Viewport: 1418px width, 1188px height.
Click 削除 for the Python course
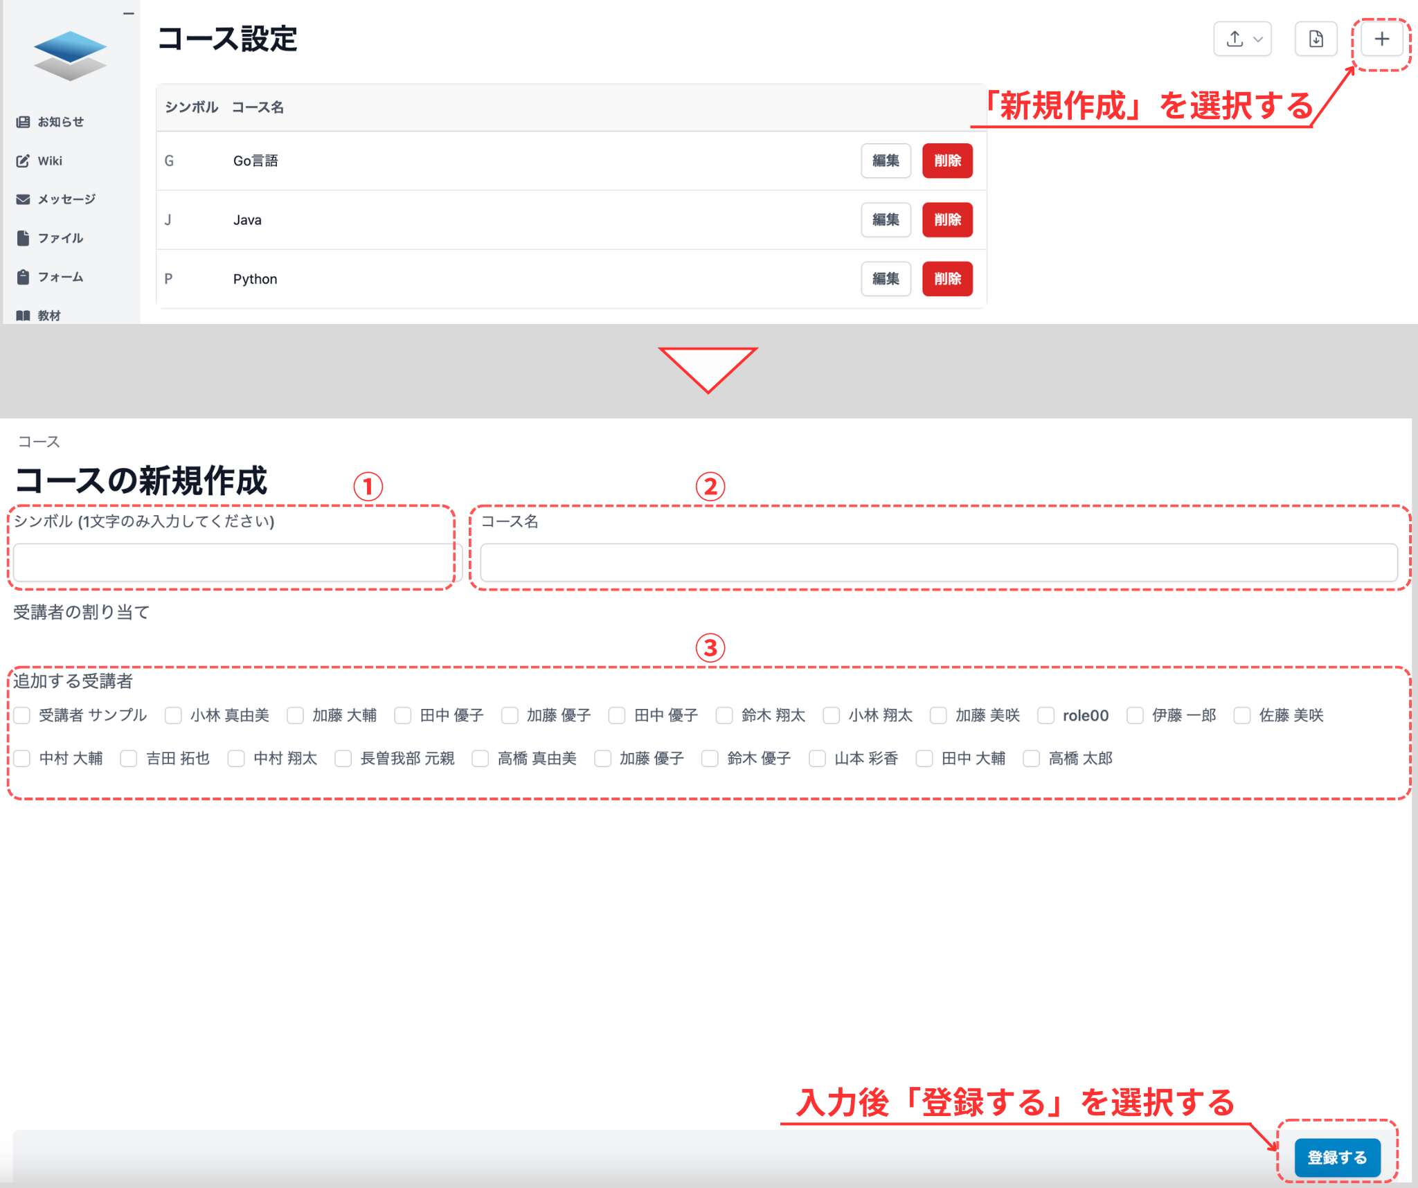point(947,279)
